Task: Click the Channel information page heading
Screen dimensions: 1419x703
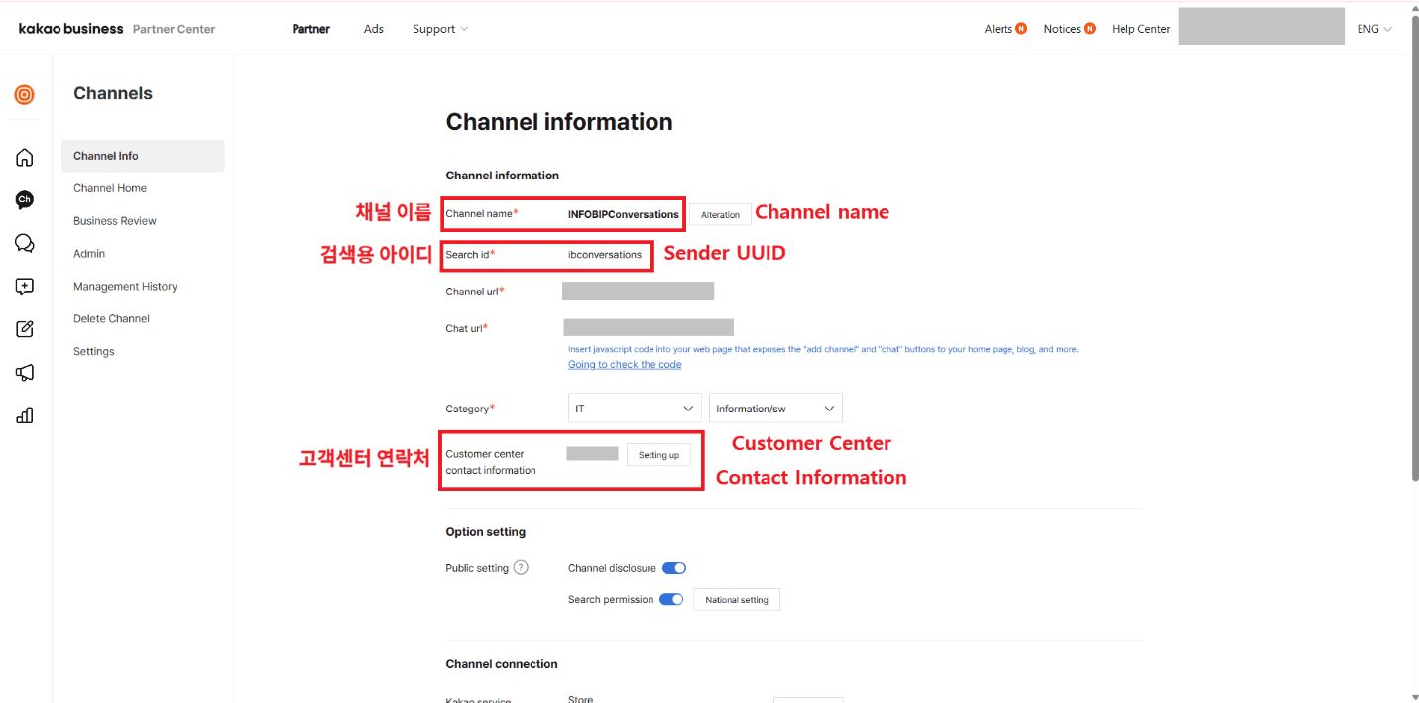Action: (559, 122)
